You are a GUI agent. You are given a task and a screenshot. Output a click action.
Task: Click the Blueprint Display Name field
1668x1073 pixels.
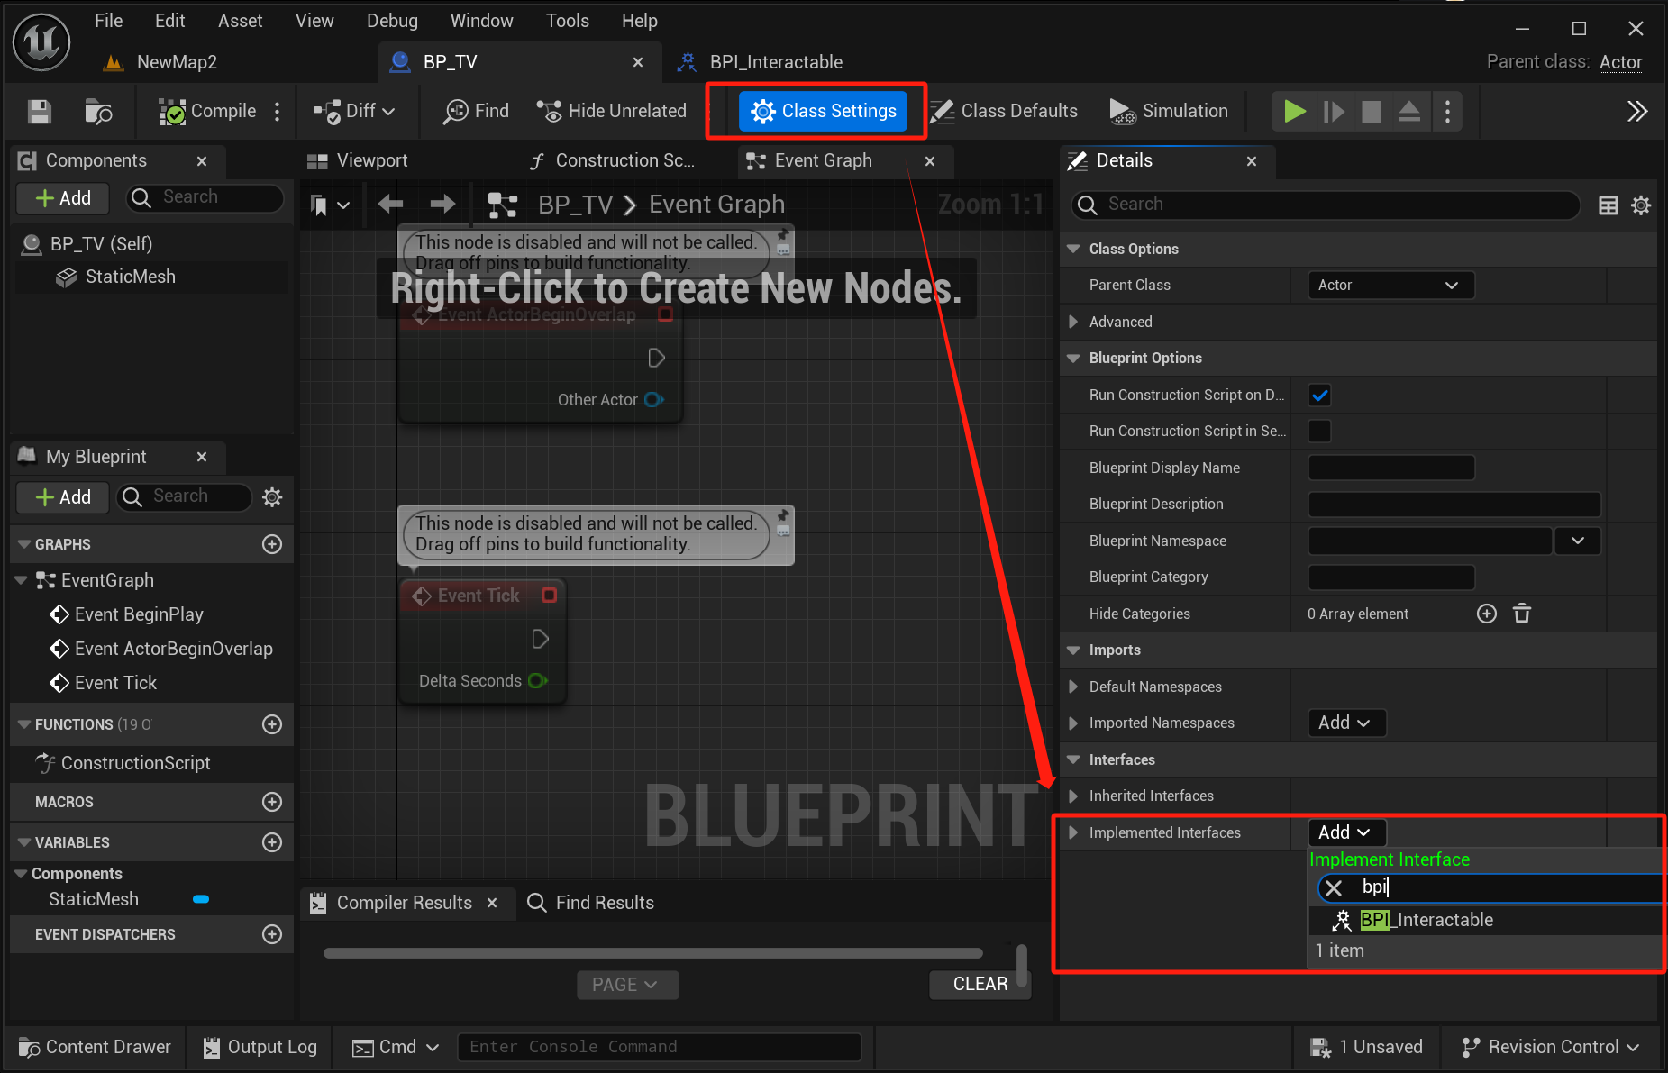click(1390, 468)
